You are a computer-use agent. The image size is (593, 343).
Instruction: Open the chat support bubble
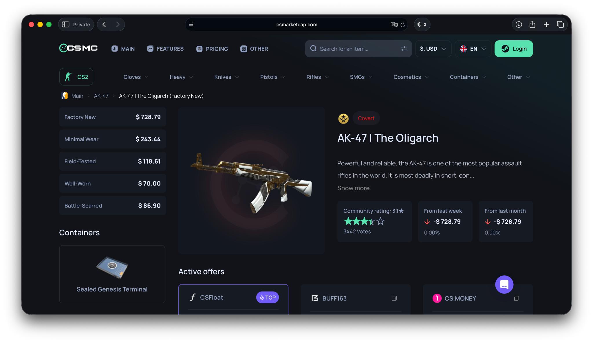click(x=504, y=285)
